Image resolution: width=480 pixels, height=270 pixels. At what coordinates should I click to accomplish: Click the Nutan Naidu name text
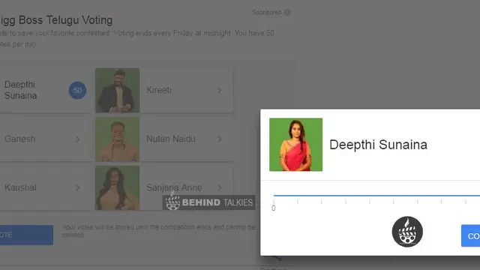[x=171, y=139]
